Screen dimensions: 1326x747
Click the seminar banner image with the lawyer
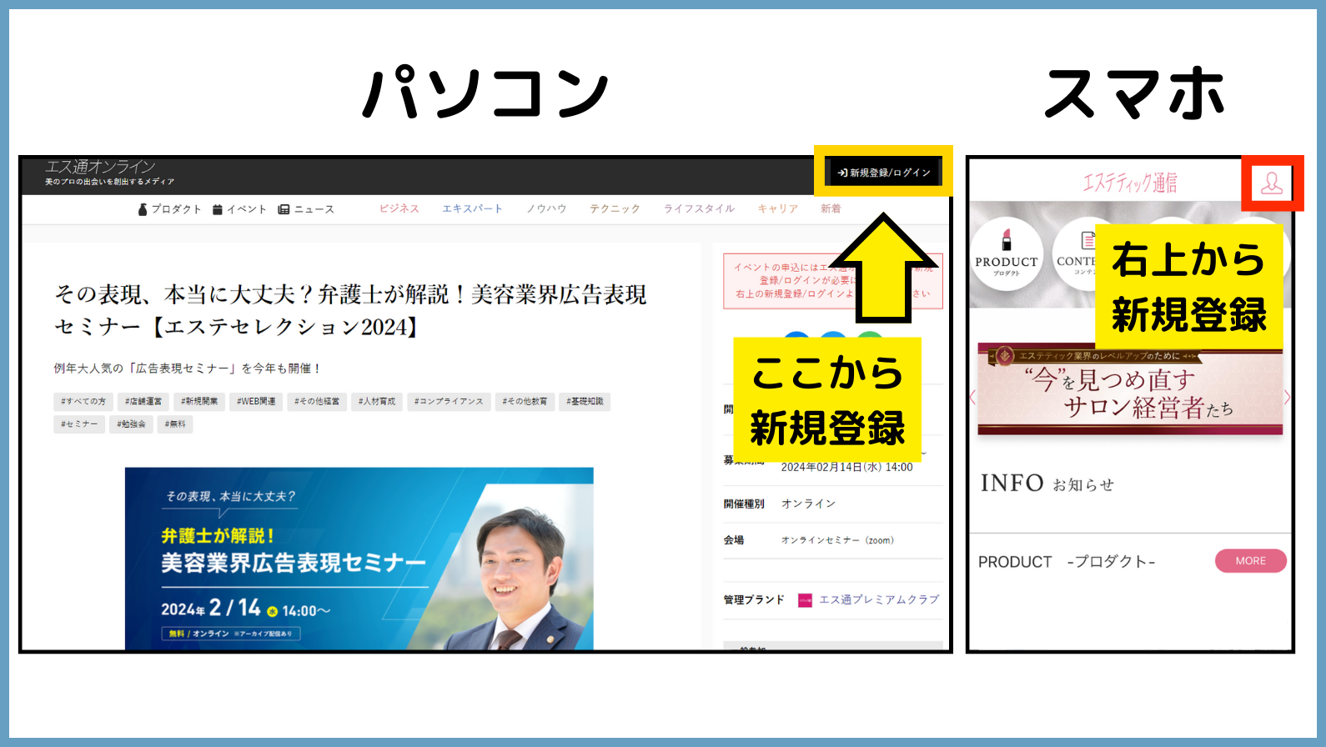pos(359,559)
